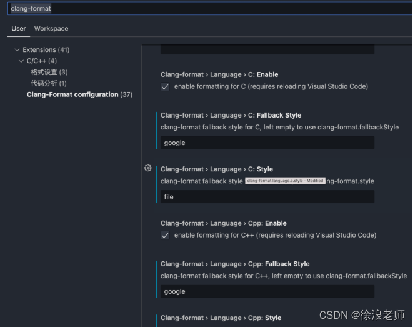
Task: Collapse the C/C++ (4) tree chevron
Action: click(21, 61)
